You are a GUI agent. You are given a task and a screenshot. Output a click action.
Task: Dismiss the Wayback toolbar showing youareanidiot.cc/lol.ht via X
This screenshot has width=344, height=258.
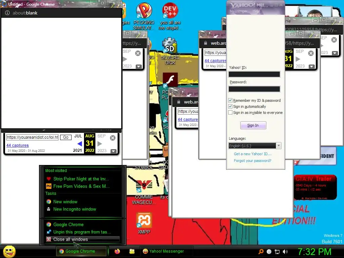click(x=113, y=138)
